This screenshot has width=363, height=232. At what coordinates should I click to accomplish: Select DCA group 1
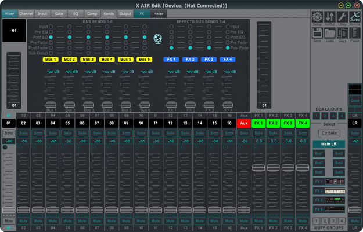pos(316,116)
